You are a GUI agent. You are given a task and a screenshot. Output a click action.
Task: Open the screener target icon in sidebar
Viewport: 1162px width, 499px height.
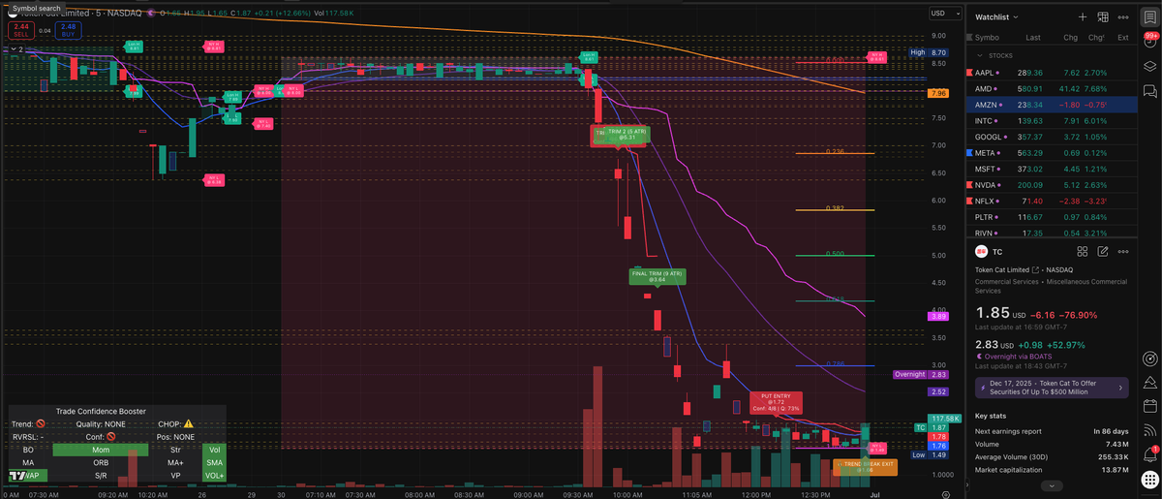pyautogui.click(x=1149, y=358)
